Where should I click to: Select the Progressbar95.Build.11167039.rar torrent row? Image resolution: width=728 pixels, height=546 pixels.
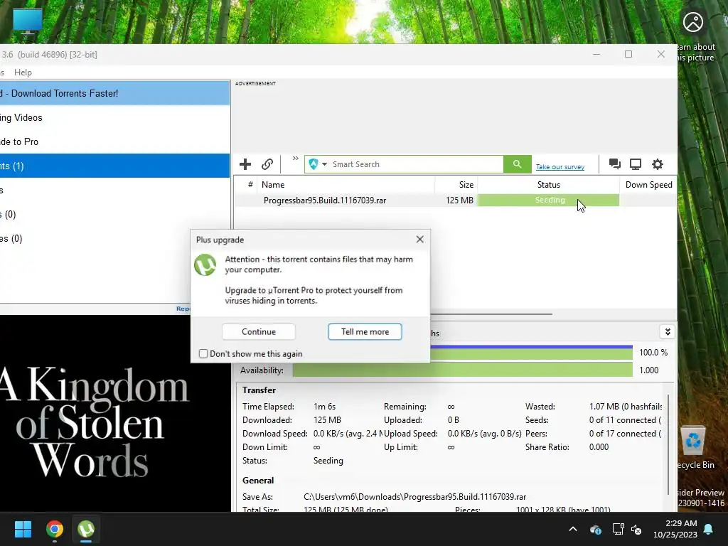(455, 200)
